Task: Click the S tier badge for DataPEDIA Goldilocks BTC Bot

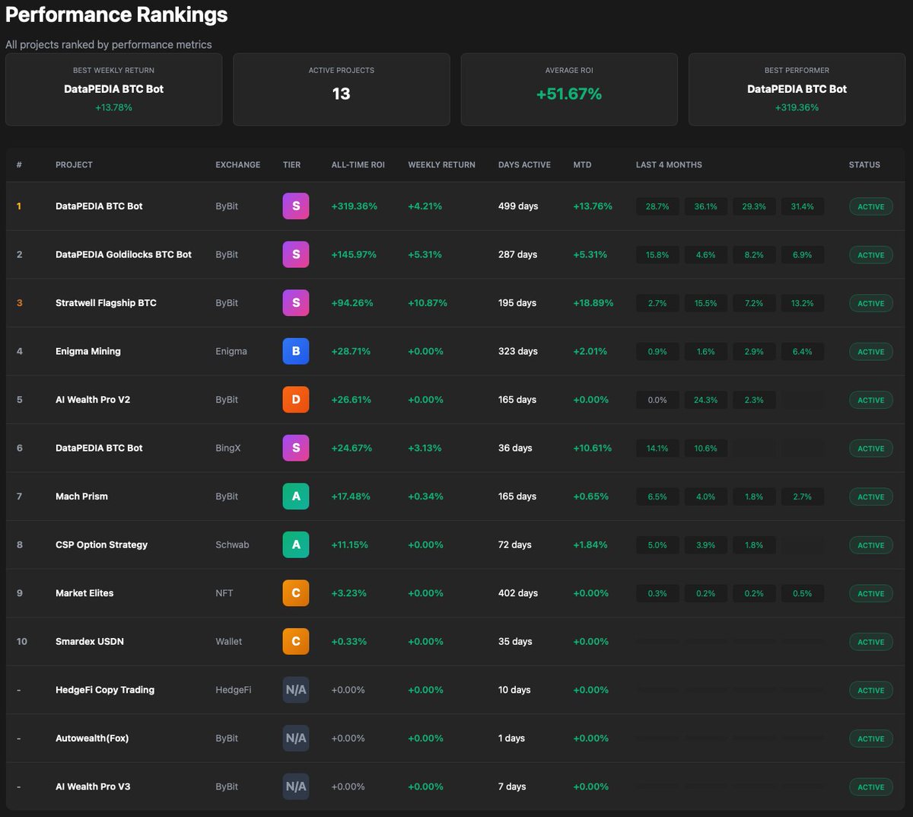Action: pos(296,254)
